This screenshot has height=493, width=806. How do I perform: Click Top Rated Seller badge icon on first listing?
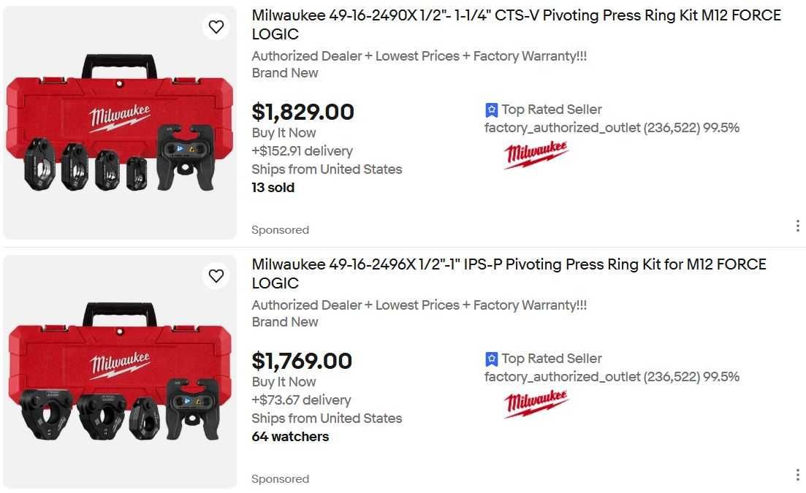click(492, 110)
